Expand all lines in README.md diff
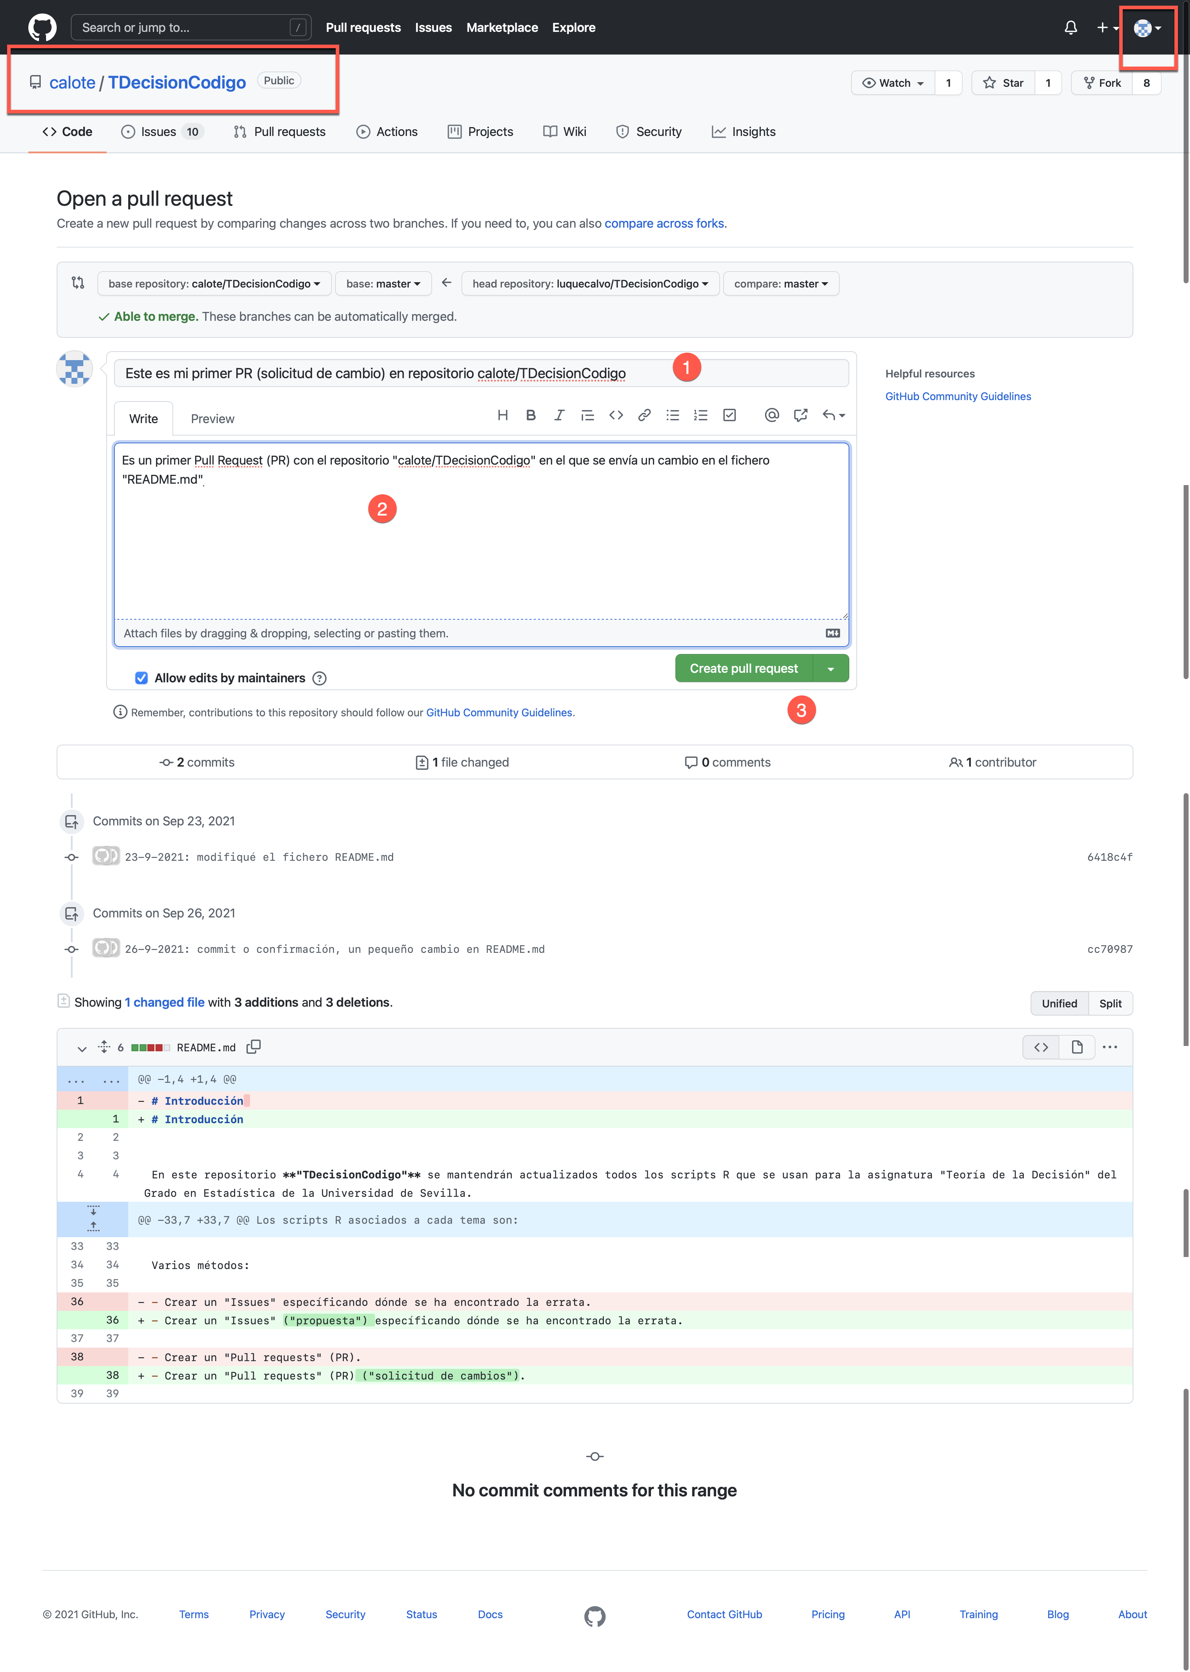The image size is (1190, 1672). coord(104,1047)
